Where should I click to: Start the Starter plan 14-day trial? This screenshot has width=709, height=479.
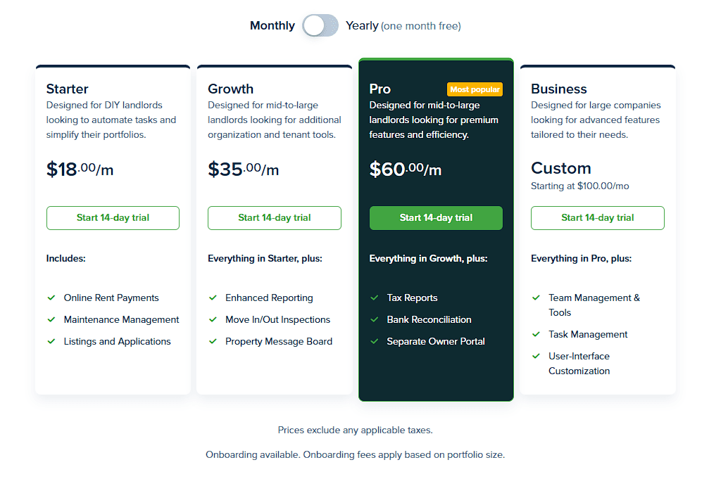click(x=113, y=218)
